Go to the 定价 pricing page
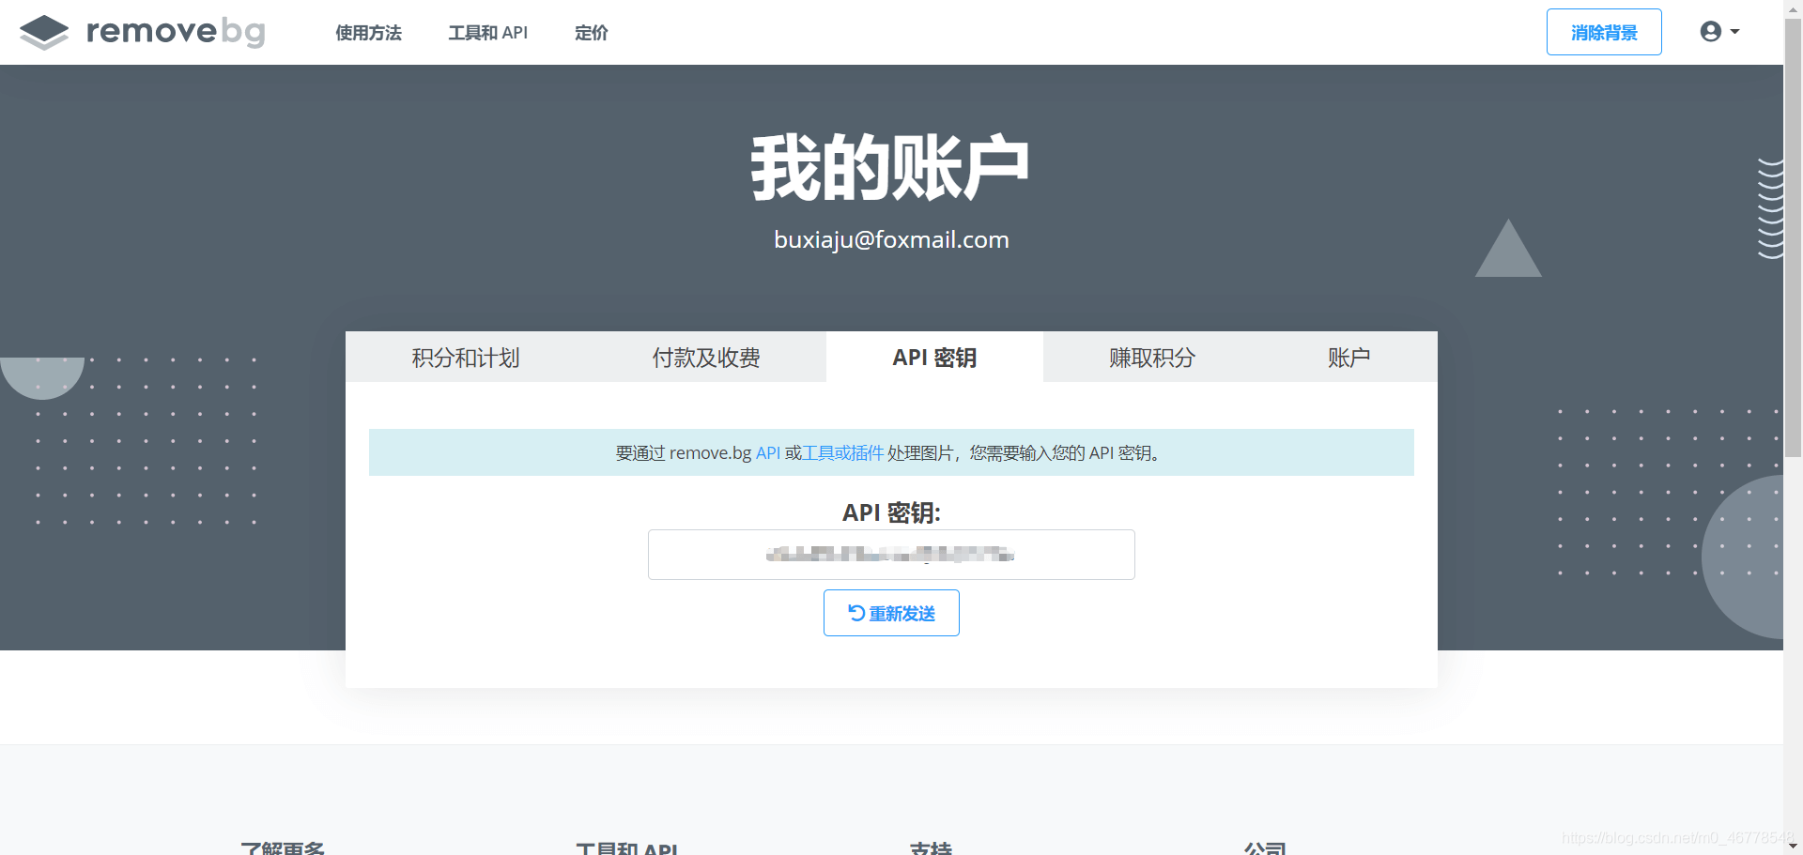Image resolution: width=1803 pixels, height=855 pixels. coord(591,33)
